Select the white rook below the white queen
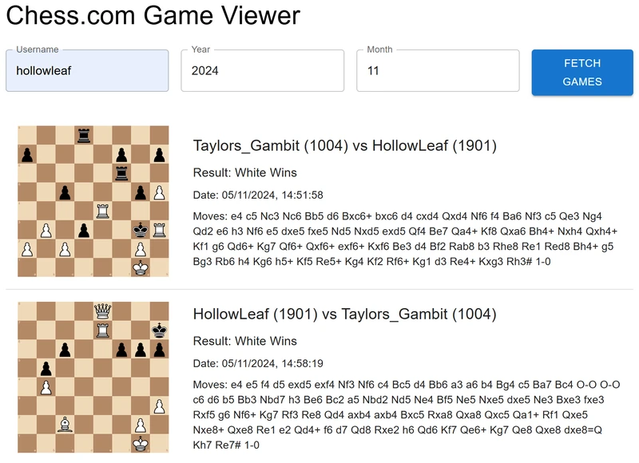The width and height of the screenshot is (639, 463). [102, 330]
